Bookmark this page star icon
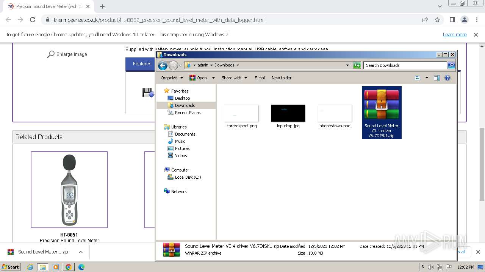This screenshot has height=272, width=485. point(437,20)
